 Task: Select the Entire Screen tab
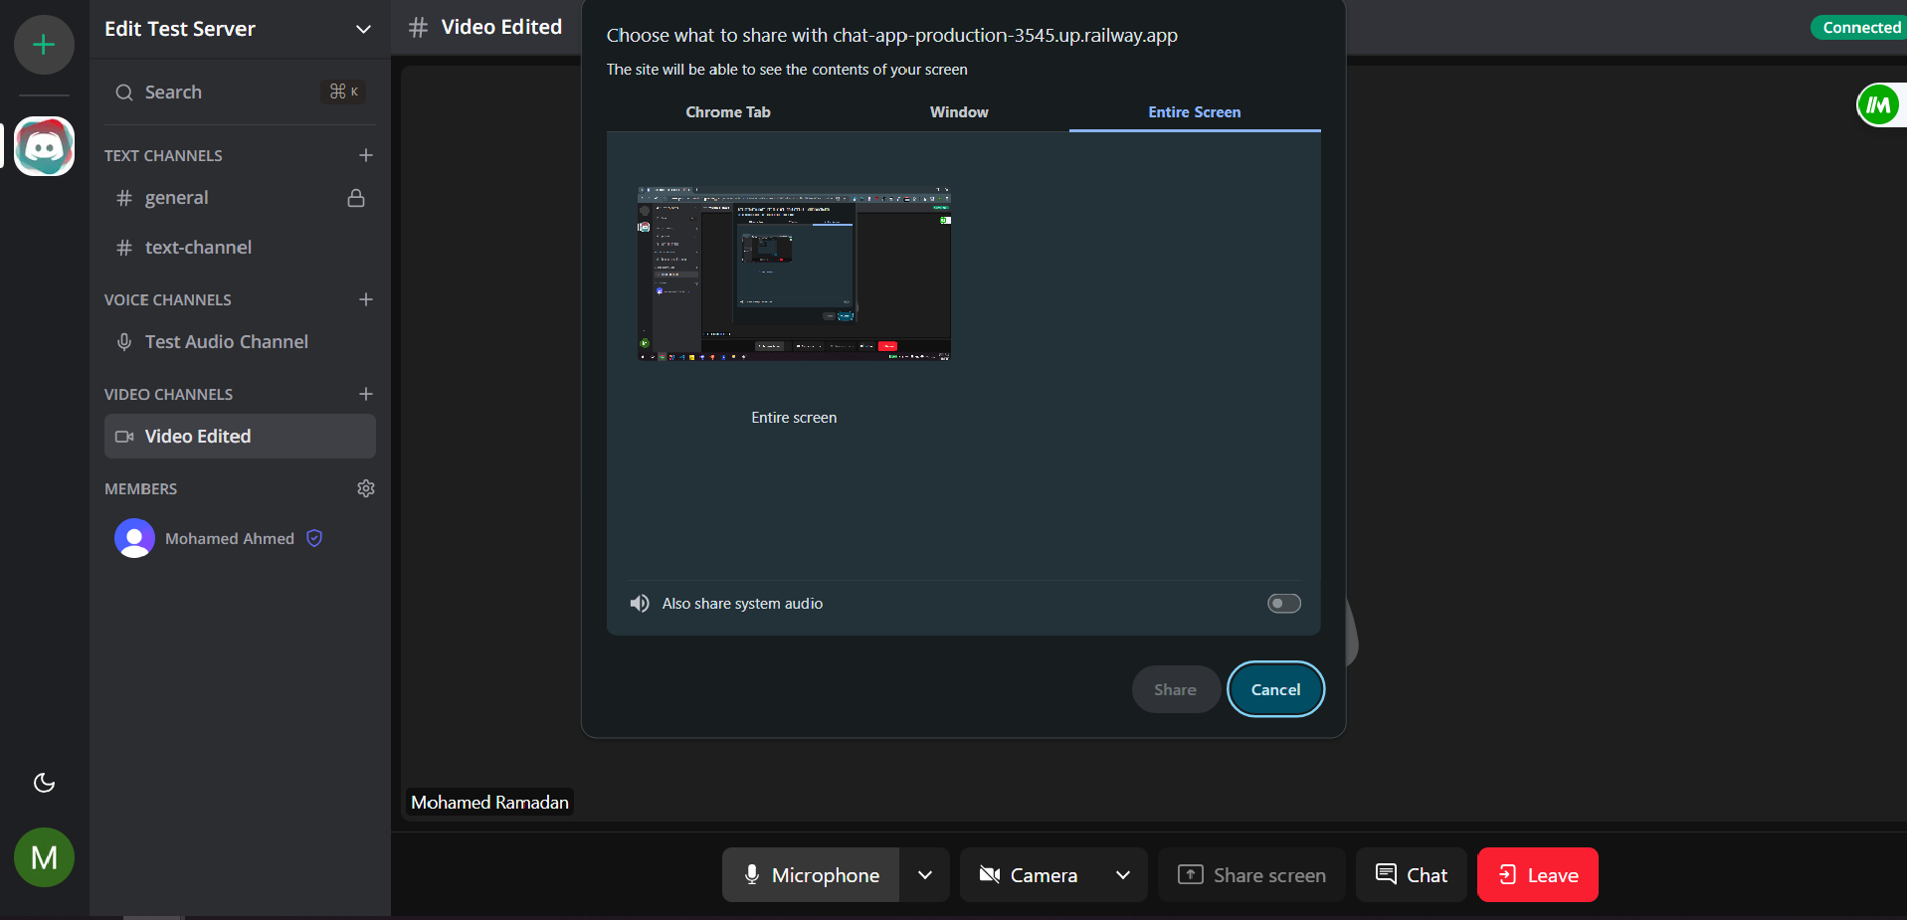pos(1195,112)
